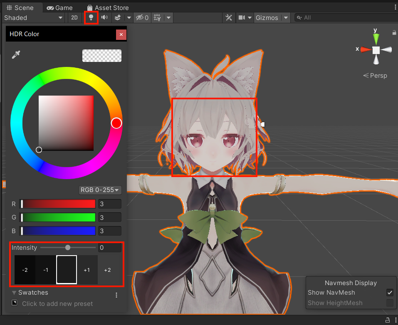
Task: Toggle hidden objects visibility eye icon
Action: click(x=142, y=17)
